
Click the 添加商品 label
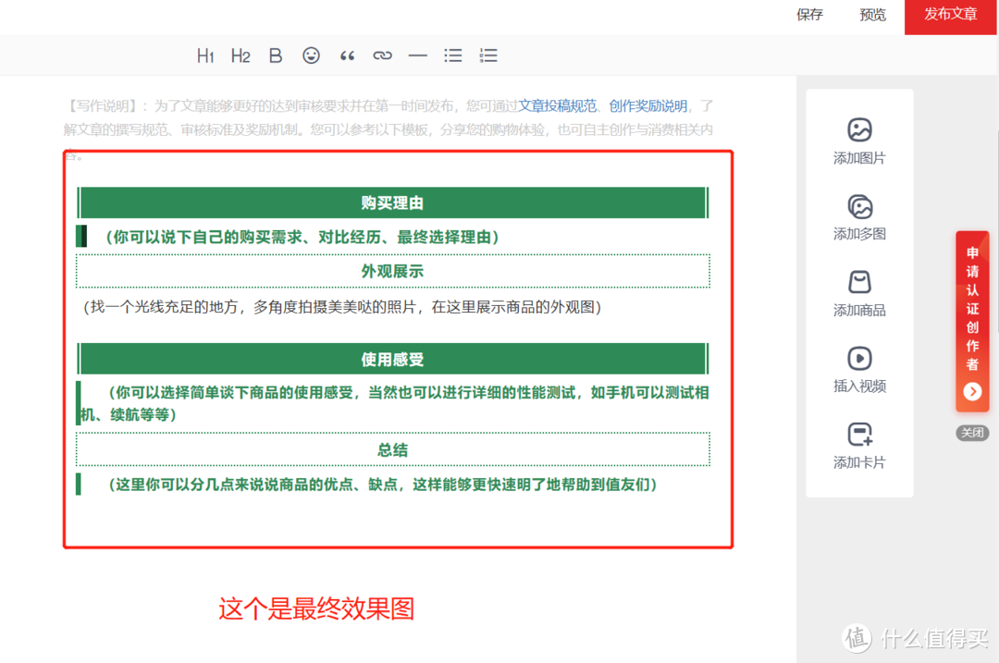tap(859, 310)
